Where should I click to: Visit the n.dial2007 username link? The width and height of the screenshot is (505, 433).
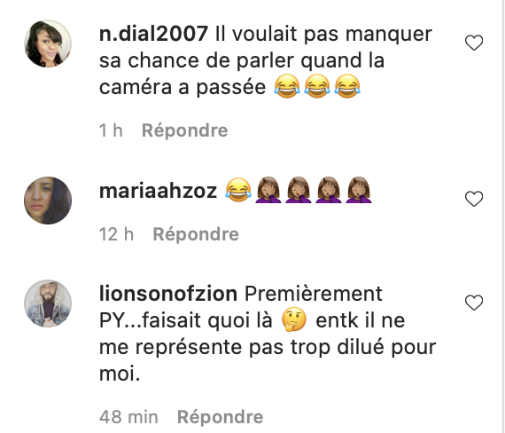tap(153, 34)
